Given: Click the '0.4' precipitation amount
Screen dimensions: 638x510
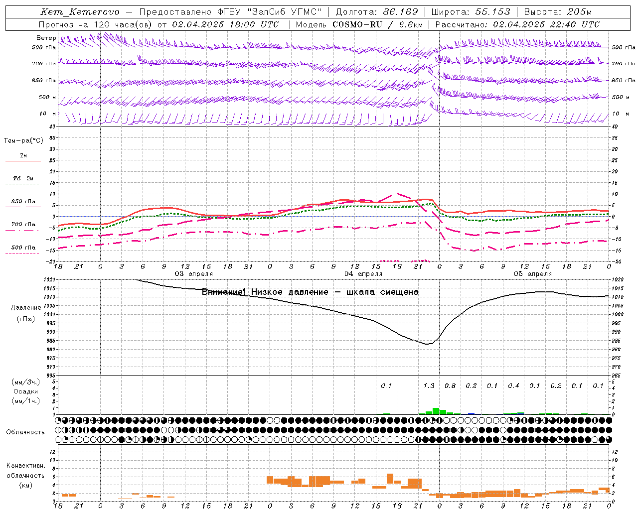Looking at the screenshot, I should (513, 385).
